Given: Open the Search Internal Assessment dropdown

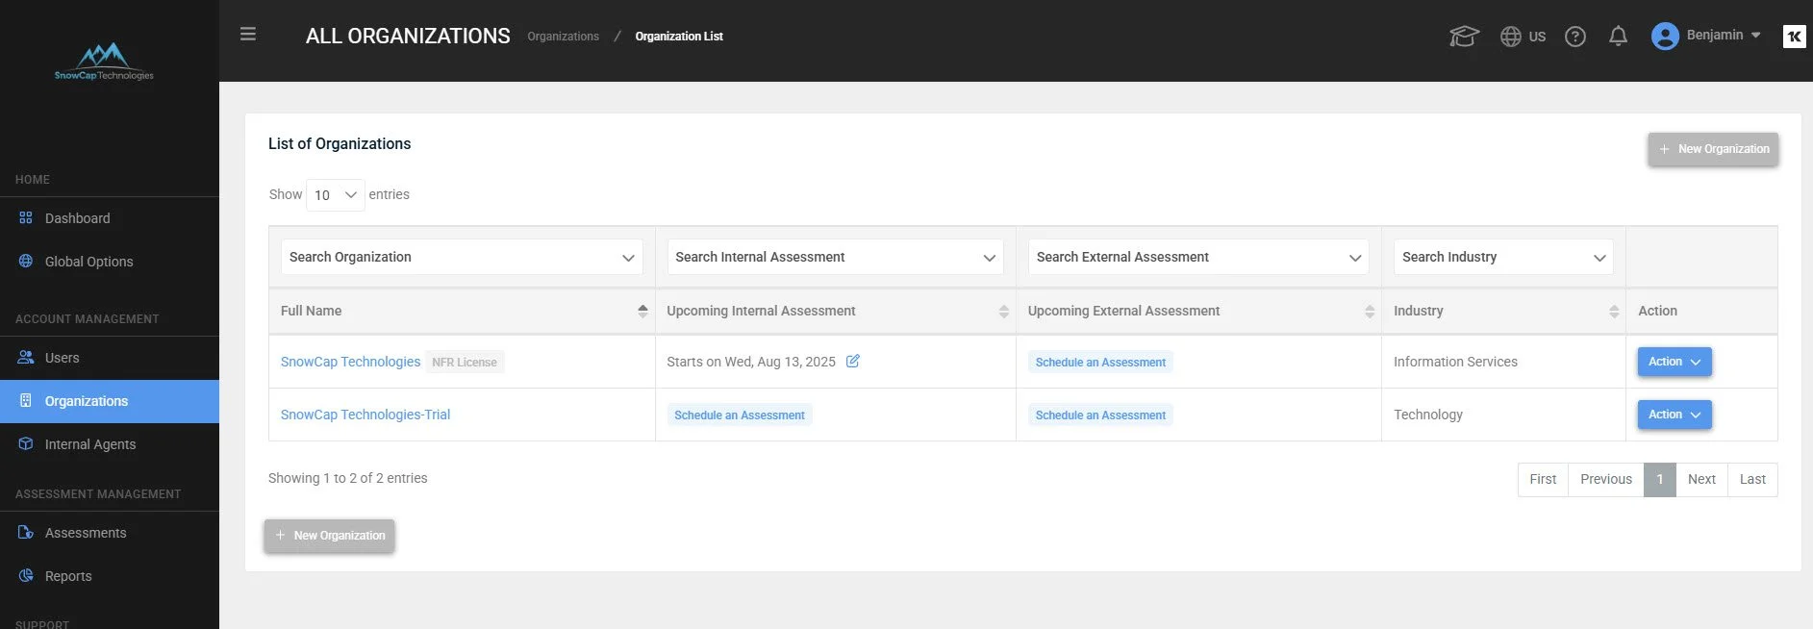Looking at the screenshot, I should click(x=835, y=257).
